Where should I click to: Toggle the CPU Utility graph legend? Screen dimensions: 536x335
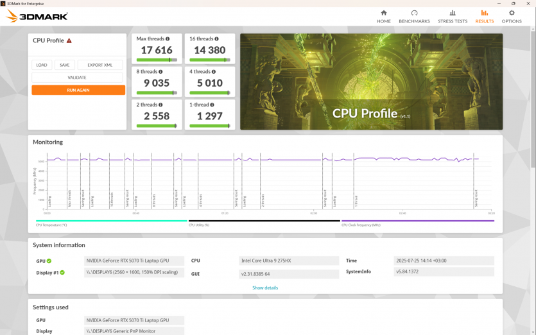pos(199,225)
